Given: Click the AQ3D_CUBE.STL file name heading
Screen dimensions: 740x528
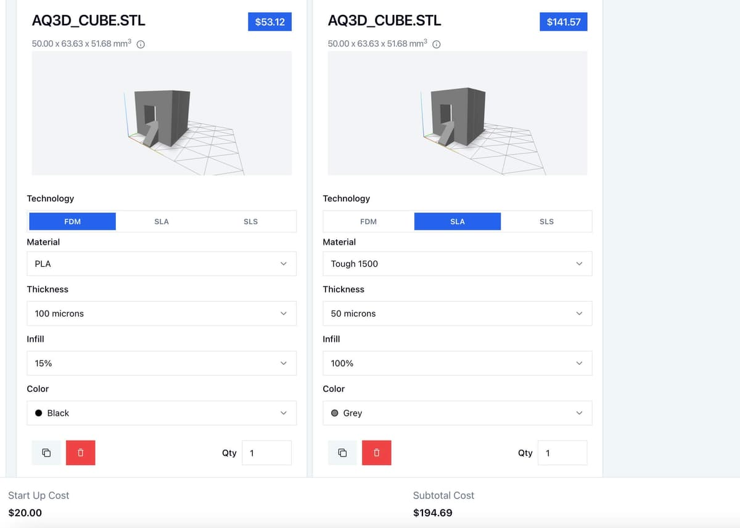Looking at the screenshot, I should tap(88, 20).
